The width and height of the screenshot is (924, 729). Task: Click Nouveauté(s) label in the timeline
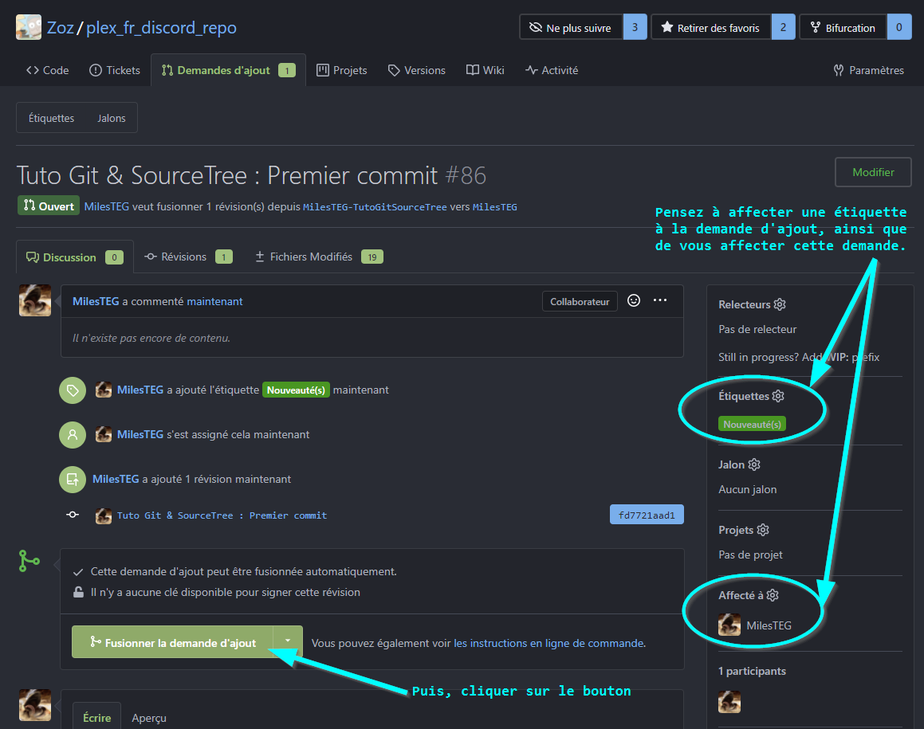coord(296,390)
